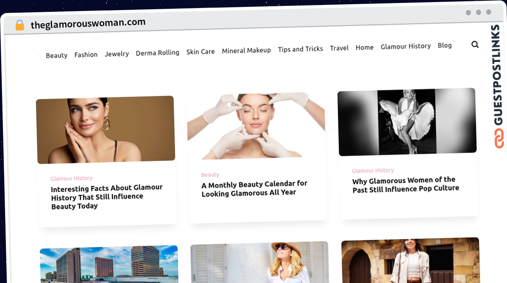Go to the Home page link

[x=365, y=47]
